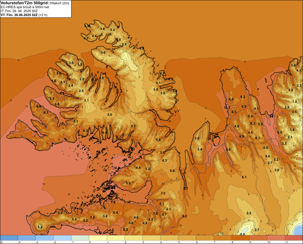The image size is (303, 244).
Task: Click the 2.1 temperature value
Action: pos(290,137)
